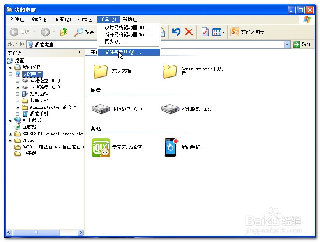Expand 本地磁盘 (D:) tree node
The height and width of the screenshot is (242, 320).
pyautogui.click(x=18, y=87)
